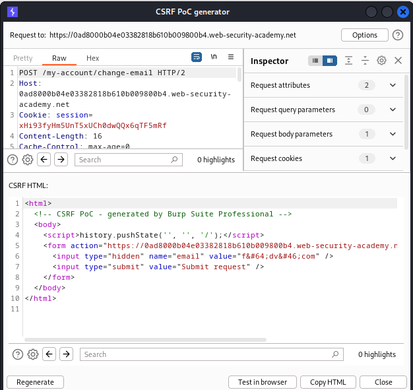
Task: Click the Test in browser button
Action: coord(263,382)
